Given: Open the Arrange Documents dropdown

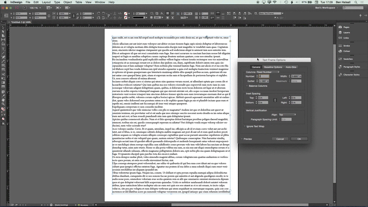Looking at the screenshot, I should 67,8.
